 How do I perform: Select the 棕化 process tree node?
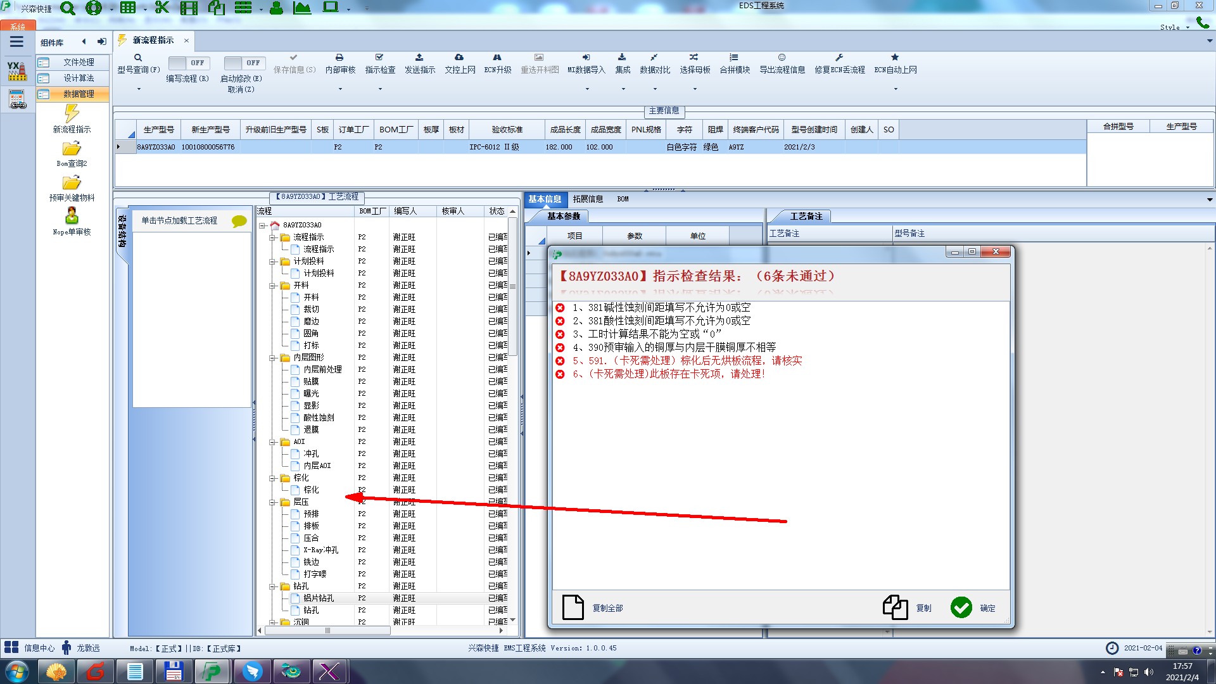click(311, 490)
